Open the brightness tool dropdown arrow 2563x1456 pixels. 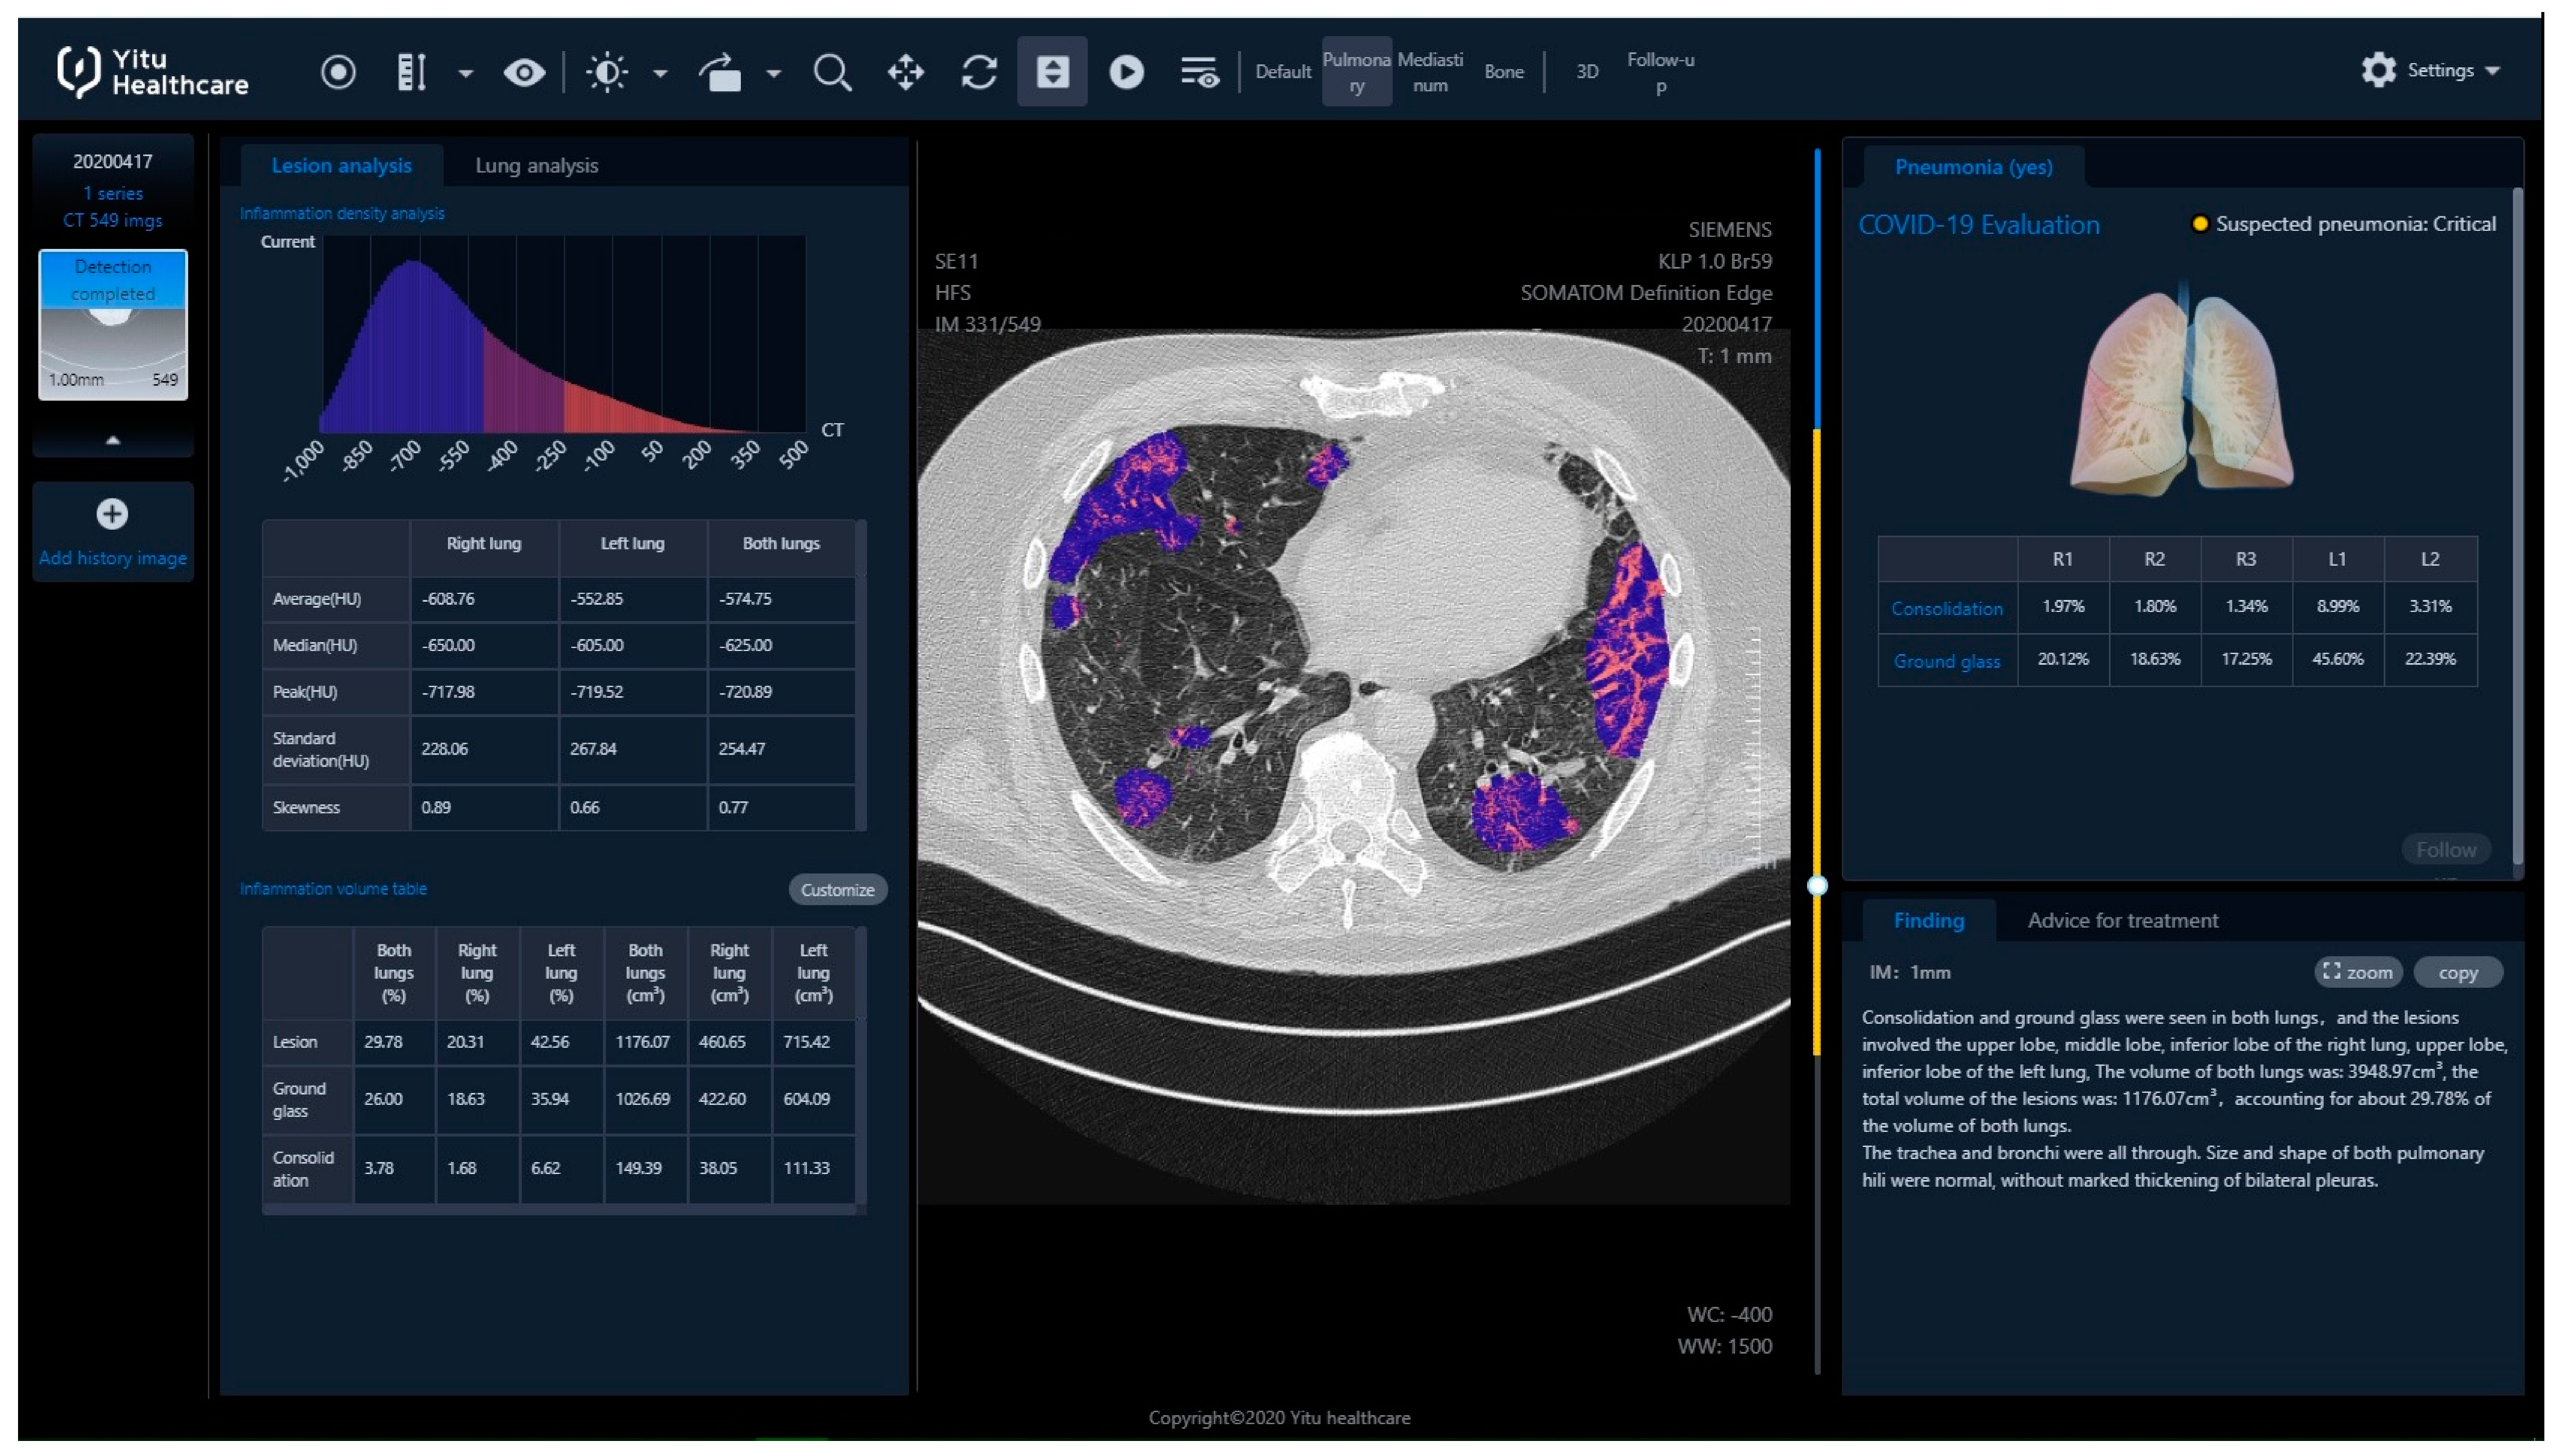coord(660,73)
